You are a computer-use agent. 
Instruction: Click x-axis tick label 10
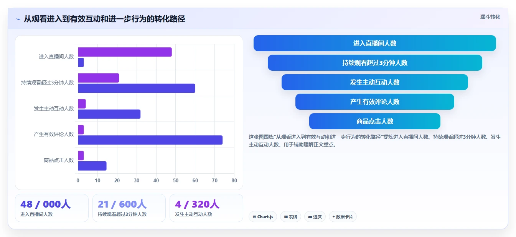click(x=97, y=180)
